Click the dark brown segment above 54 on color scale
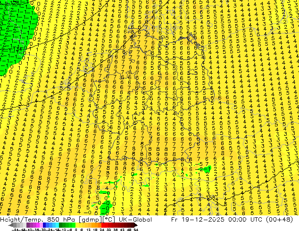299x231 pixels. pos(135,225)
